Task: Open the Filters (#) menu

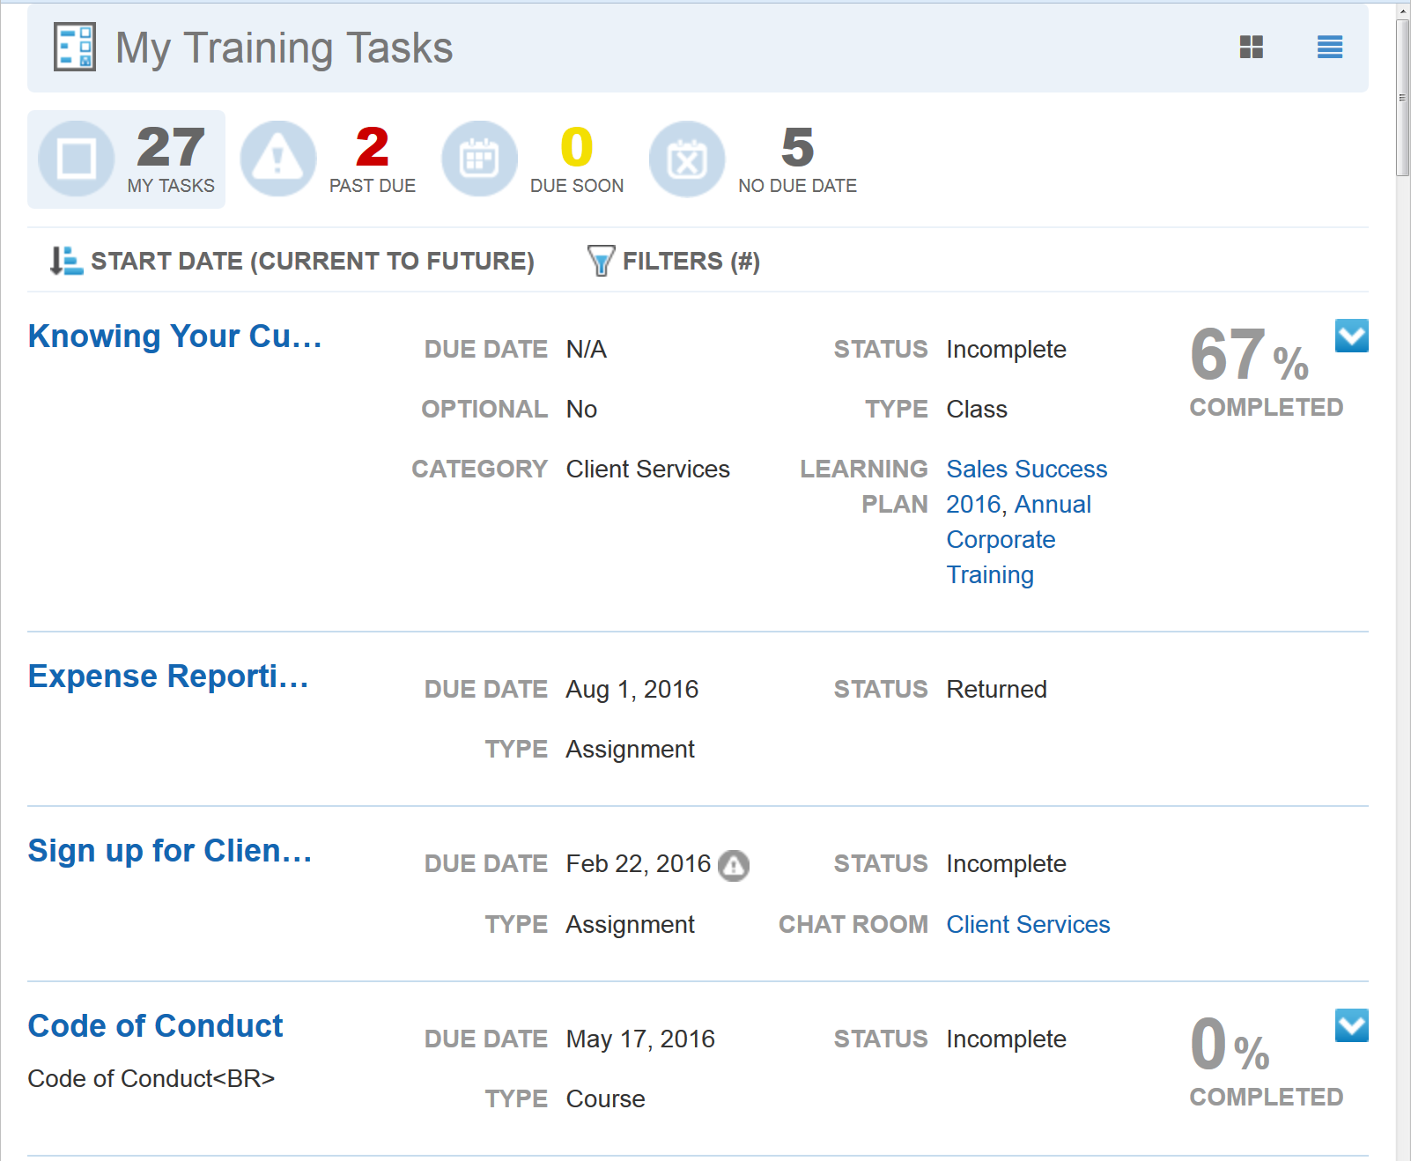Action: (x=674, y=261)
